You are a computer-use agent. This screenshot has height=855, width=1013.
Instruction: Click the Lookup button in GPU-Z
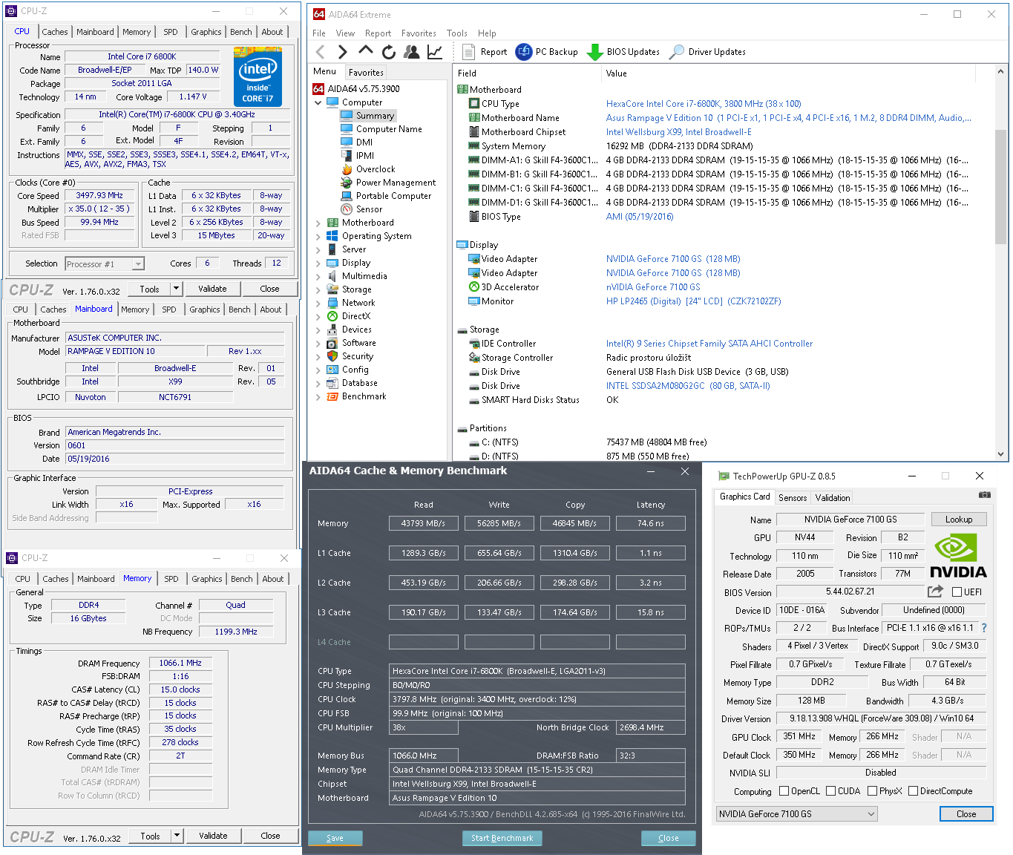[959, 520]
